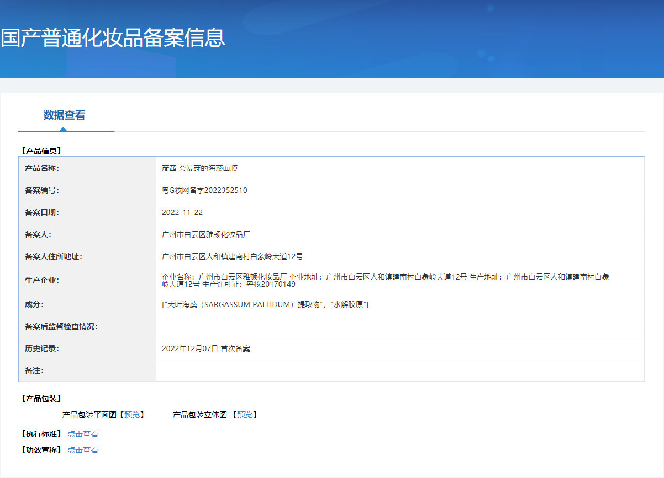This screenshot has height=478, width=664.
Task: Select filing number 粤G妆网备字2022352510
Action: pyautogui.click(x=204, y=190)
